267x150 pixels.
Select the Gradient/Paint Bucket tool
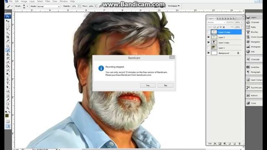8,66
